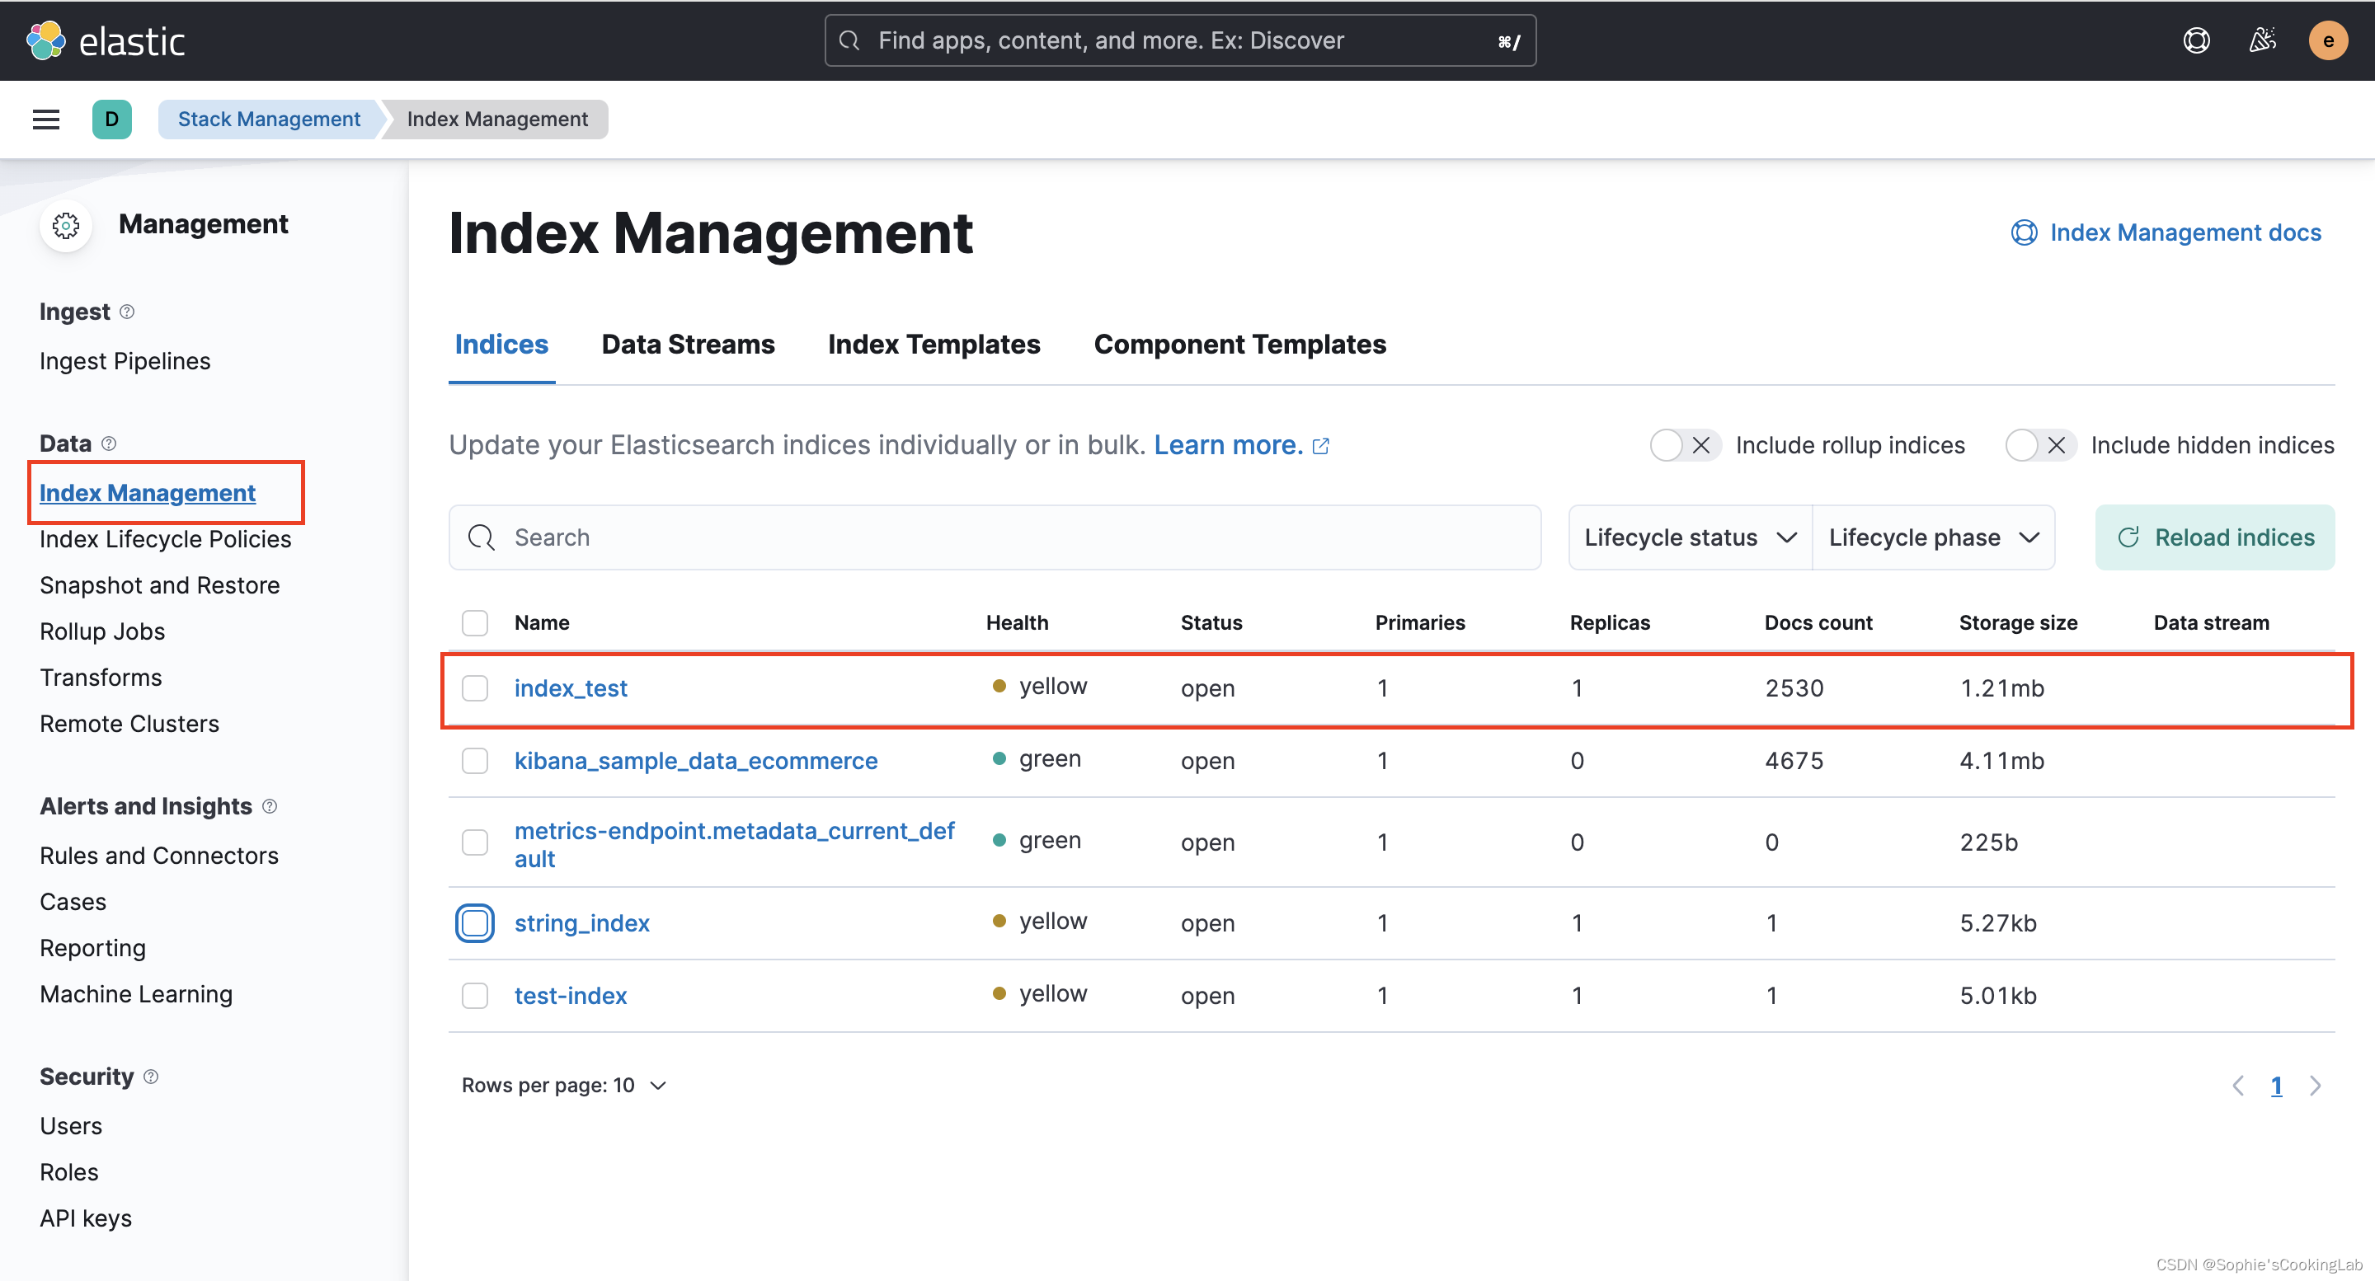2375x1281 pixels.
Task: Click the indices Search field
Action: pyautogui.click(x=995, y=537)
